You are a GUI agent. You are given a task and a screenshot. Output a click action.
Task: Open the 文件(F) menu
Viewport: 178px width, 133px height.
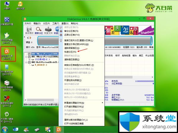click(x=28, y=23)
